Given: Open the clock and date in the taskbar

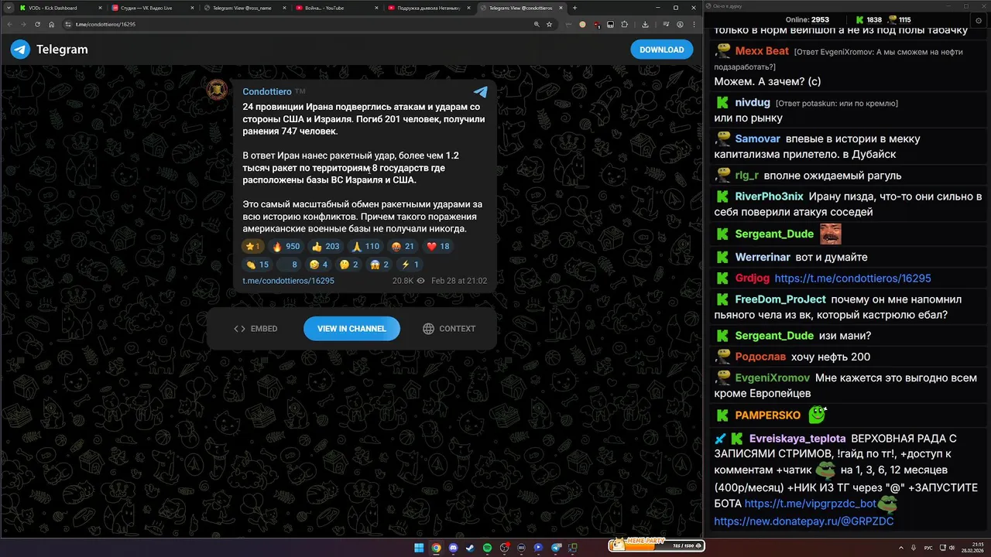Looking at the screenshot, I should pyautogui.click(x=972, y=547).
